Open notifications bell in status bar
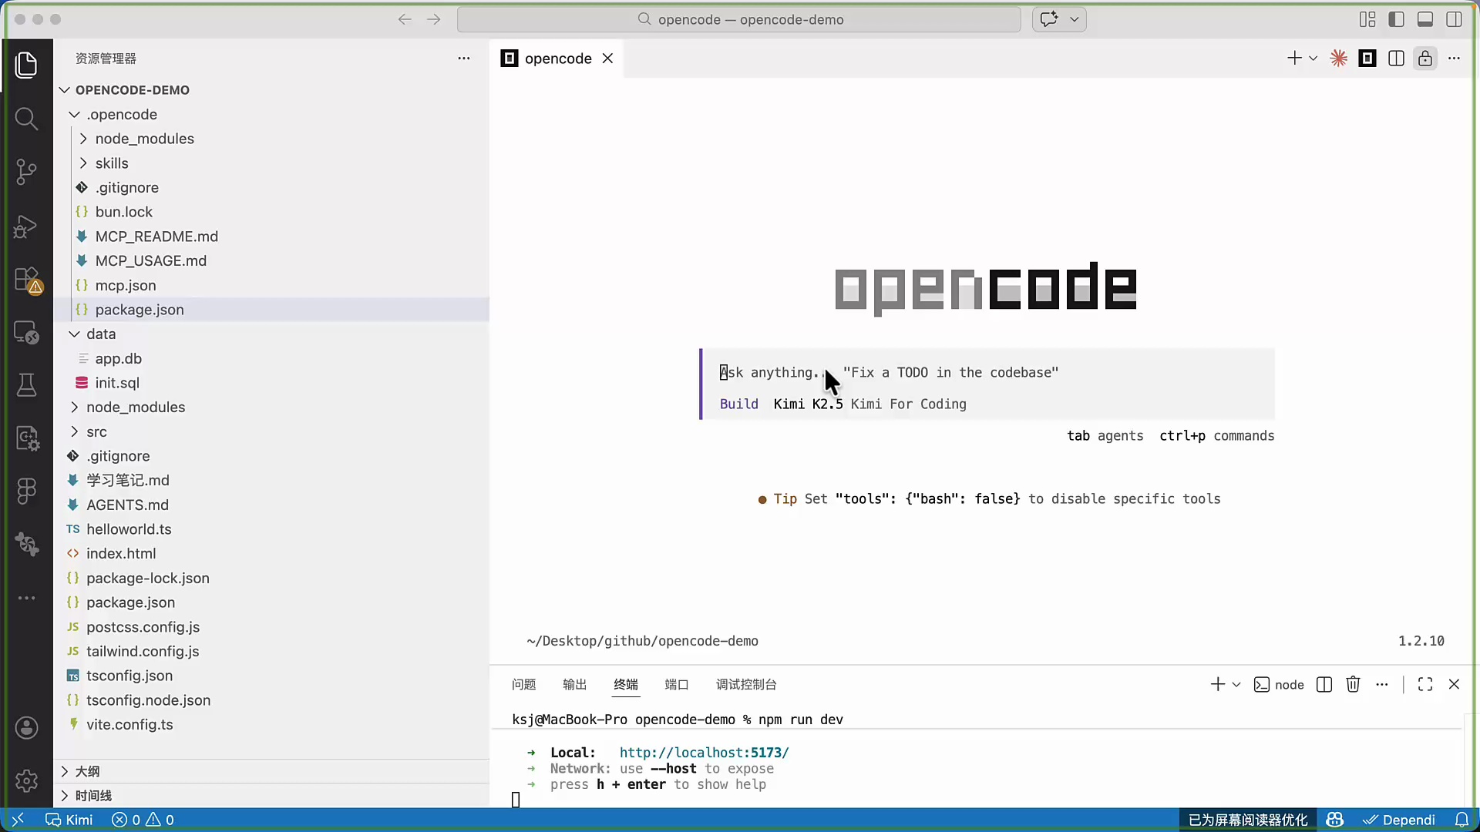 [1461, 820]
